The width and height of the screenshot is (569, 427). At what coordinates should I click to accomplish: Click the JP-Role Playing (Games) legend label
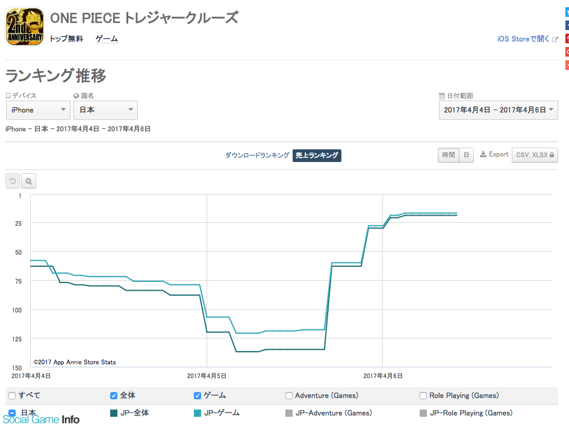(x=471, y=413)
